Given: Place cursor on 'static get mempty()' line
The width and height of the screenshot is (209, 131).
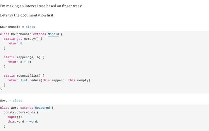Looking at the screenshot, I should 23,39.
